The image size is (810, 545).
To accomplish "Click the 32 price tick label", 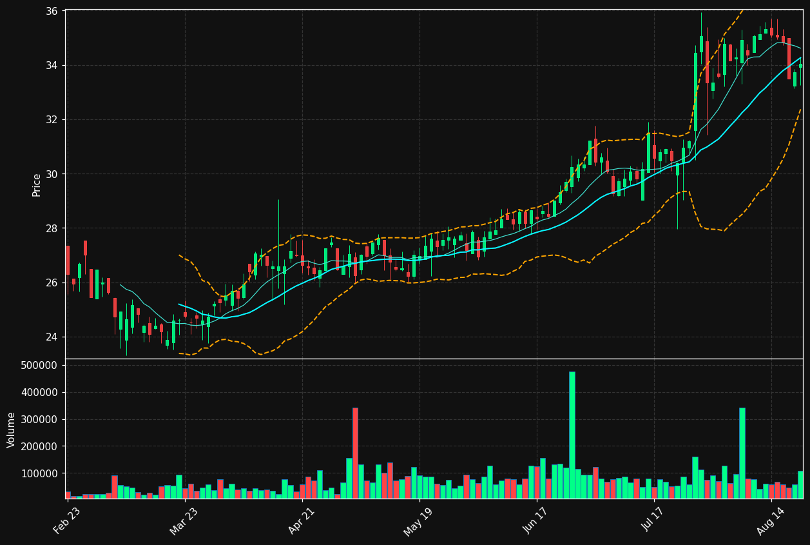I will (x=52, y=120).
